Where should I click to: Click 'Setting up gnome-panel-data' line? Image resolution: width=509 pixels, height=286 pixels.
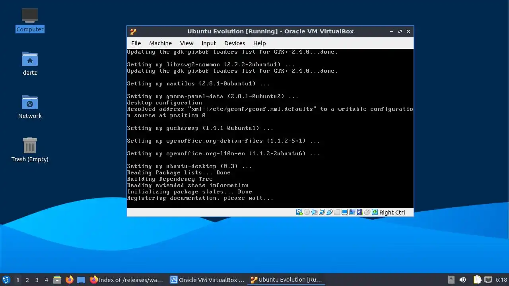[213, 96]
